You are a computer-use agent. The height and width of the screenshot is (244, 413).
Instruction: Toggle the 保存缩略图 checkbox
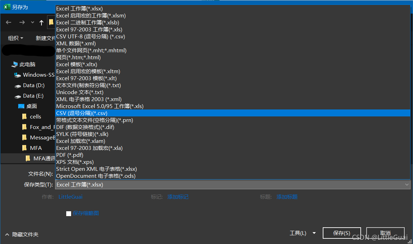pos(68,213)
